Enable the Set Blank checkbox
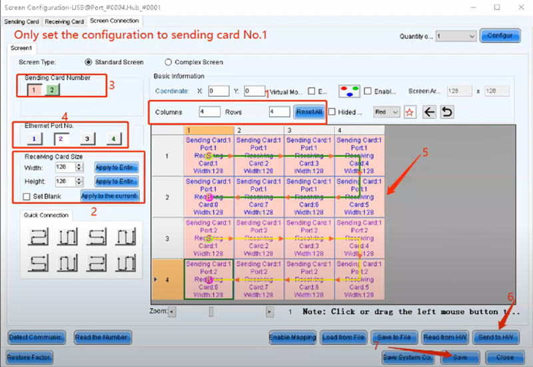533x367 pixels. click(x=27, y=196)
